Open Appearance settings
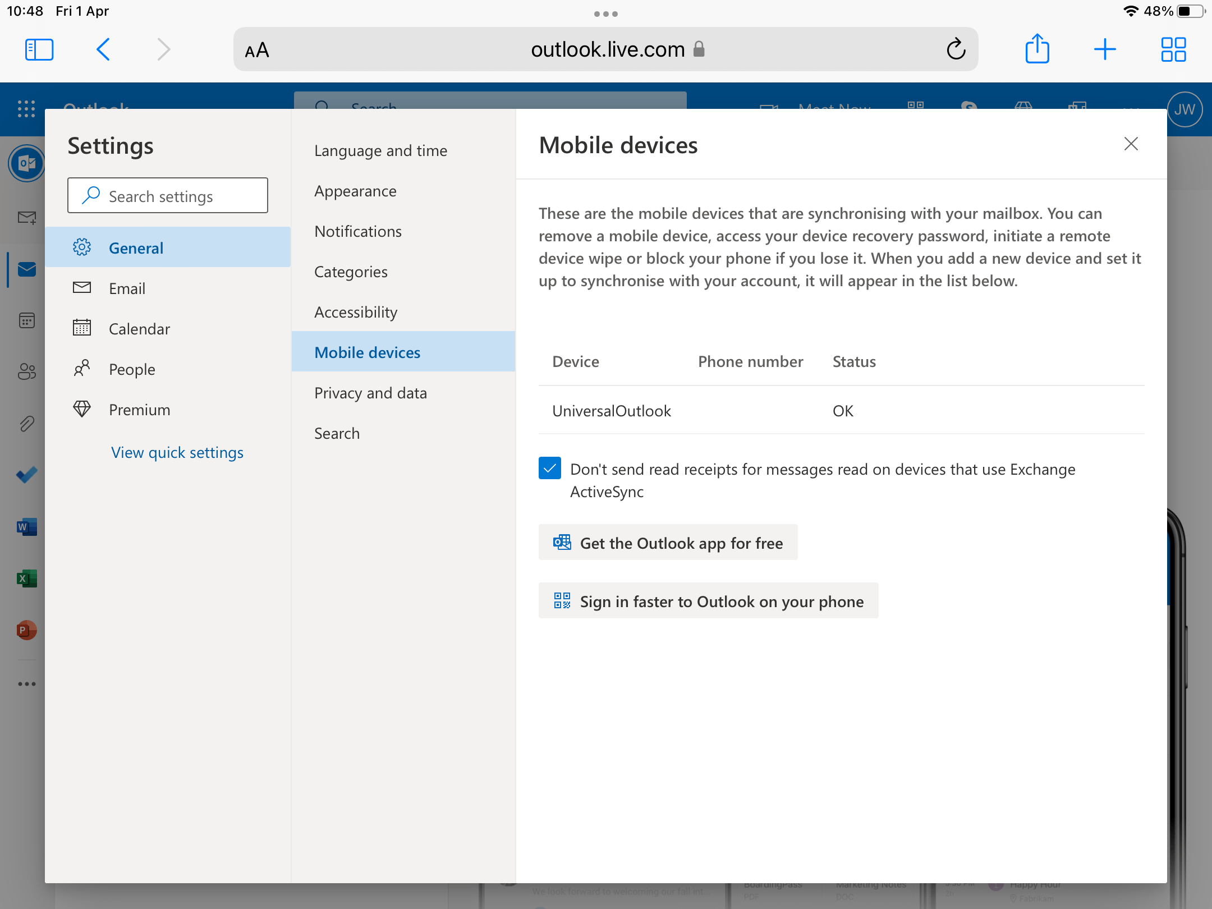Viewport: 1212px width, 909px height. [403, 191]
